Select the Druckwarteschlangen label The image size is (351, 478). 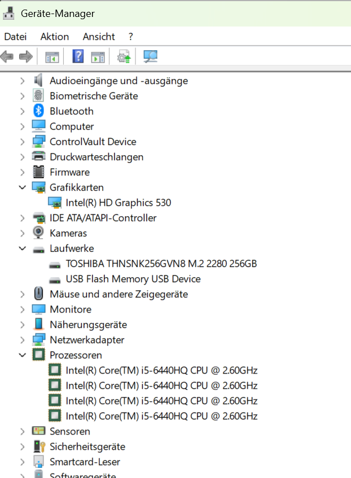(96, 157)
